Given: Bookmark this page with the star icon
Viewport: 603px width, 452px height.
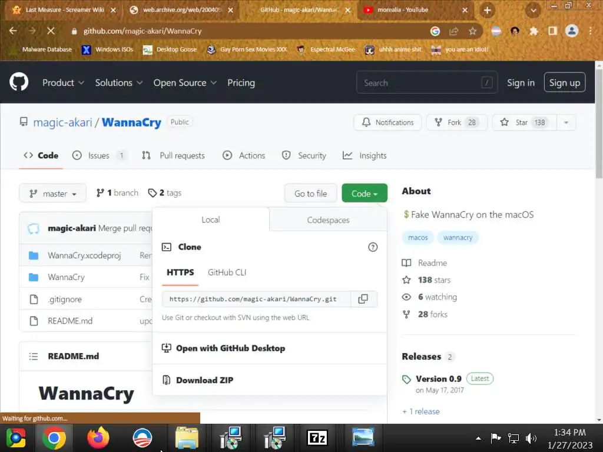Looking at the screenshot, I should (473, 31).
